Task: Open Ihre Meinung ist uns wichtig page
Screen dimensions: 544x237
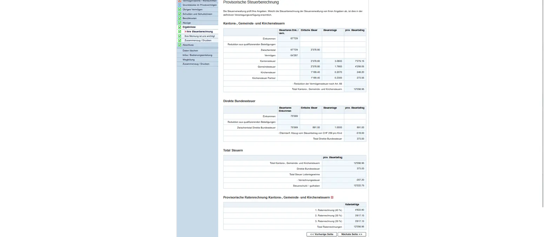Action: tap(199, 36)
